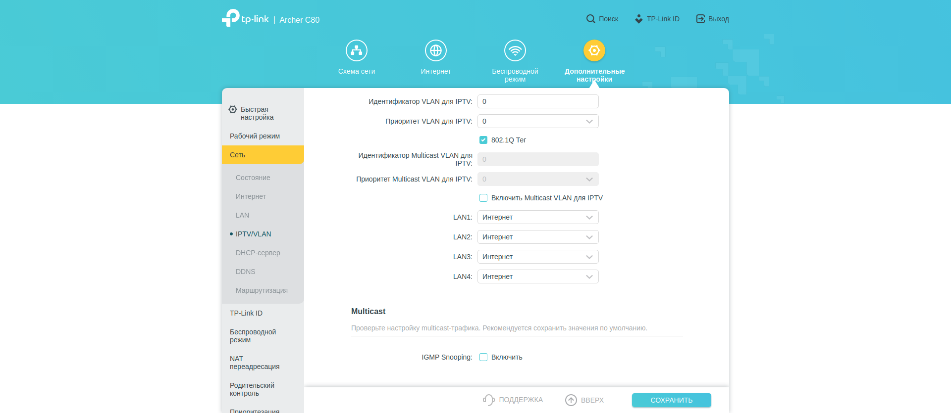This screenshot has height=413, width=951.
Task: Click the ВВЕРХ scroll-to-top button
Action: 584,400
